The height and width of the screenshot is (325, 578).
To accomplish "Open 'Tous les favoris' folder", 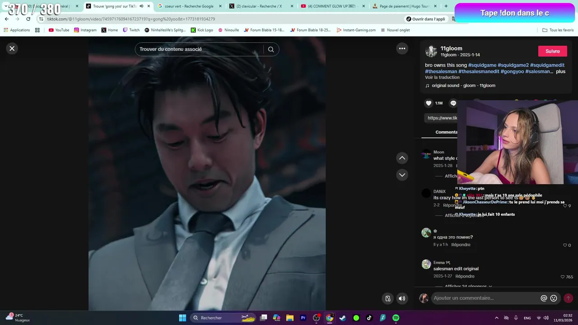I will [x=558, y=30].
